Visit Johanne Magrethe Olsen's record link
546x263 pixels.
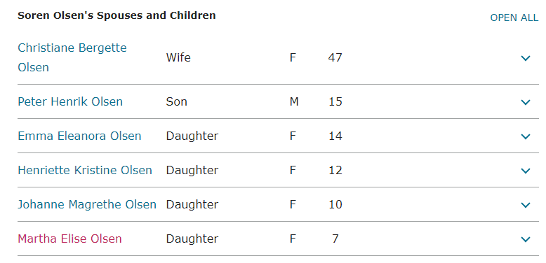87,204
